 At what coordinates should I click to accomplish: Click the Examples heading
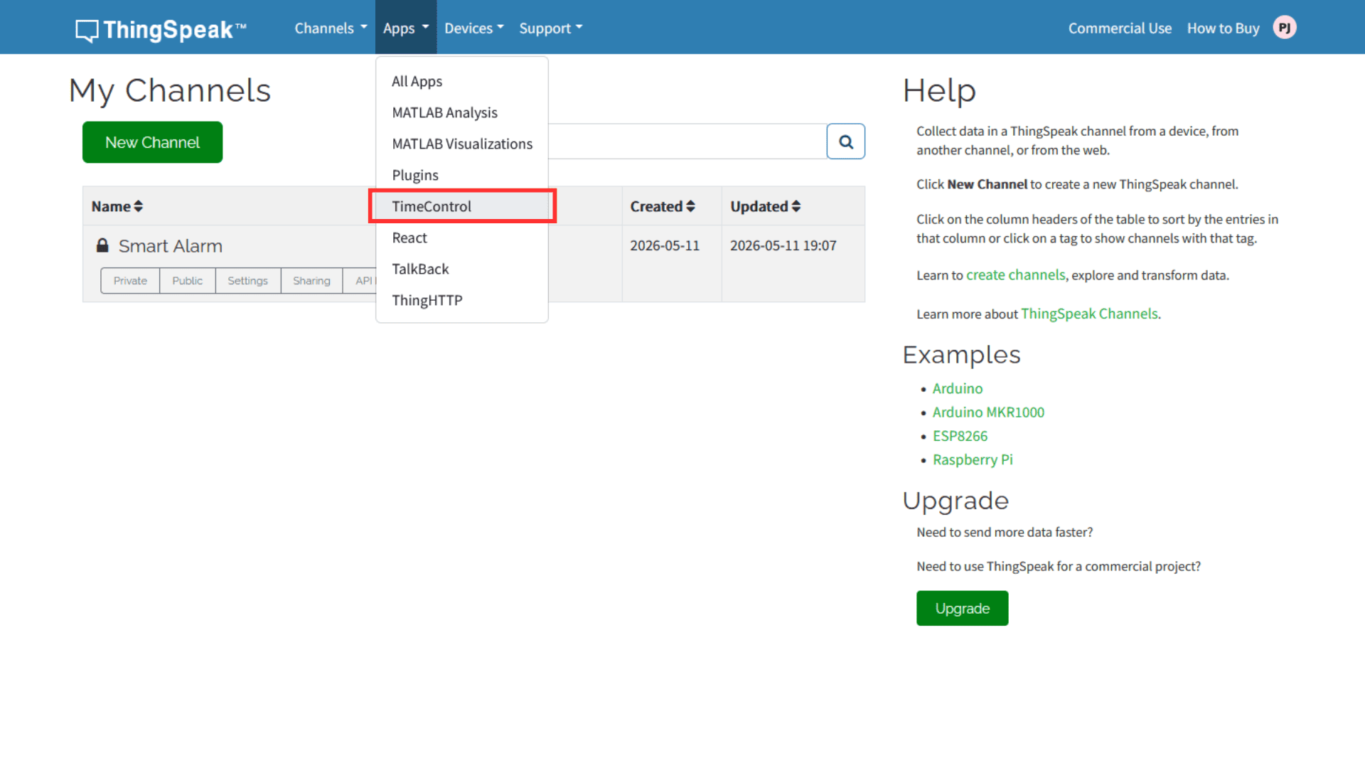click(x=961, y=355)
